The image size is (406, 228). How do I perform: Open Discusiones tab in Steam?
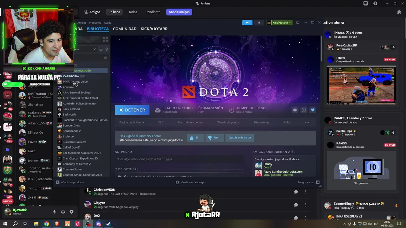(x=262, y=122)
